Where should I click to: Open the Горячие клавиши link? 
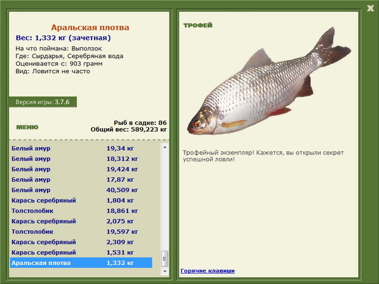click(208, 271)
